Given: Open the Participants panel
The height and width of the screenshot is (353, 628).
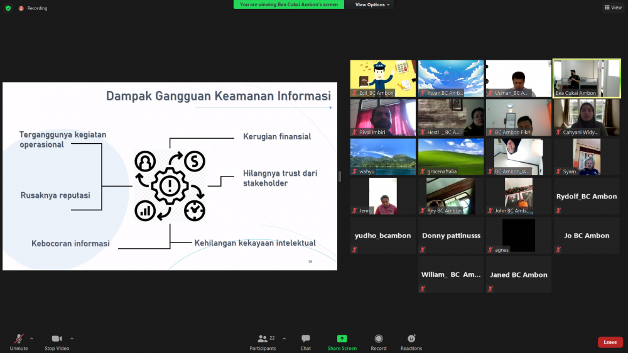Looking at the screenshot, I should [x=263, y=339].
